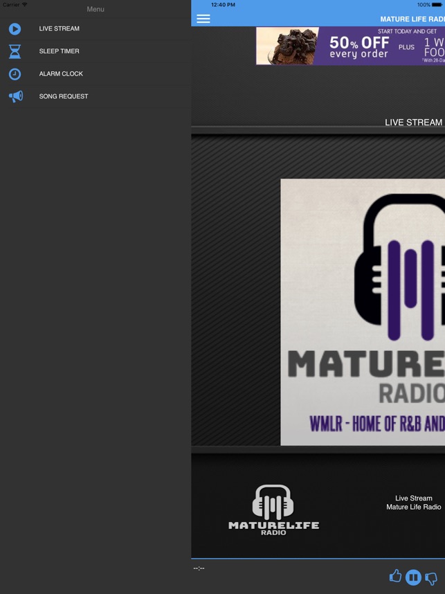Screen dimensions: 445x594
Task: Pause the live stream playback
Action: coord(413,577)
